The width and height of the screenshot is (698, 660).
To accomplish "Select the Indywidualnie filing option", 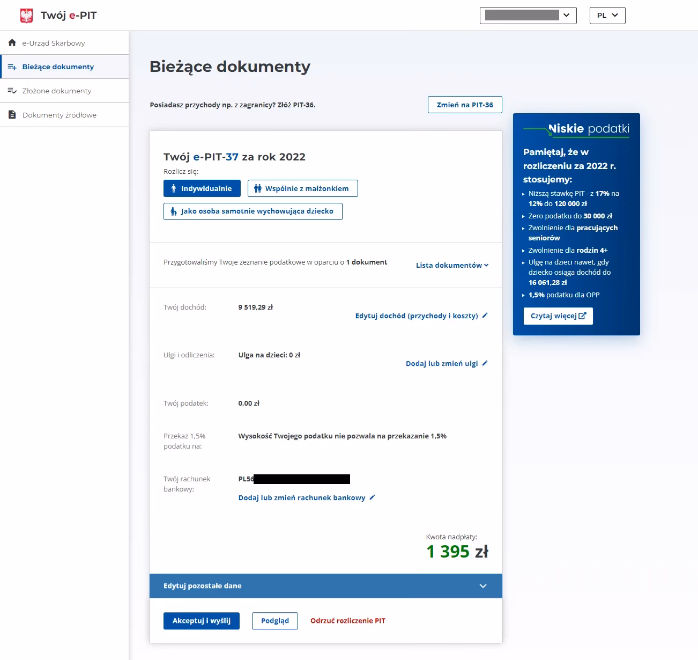I will coord(202,188).
